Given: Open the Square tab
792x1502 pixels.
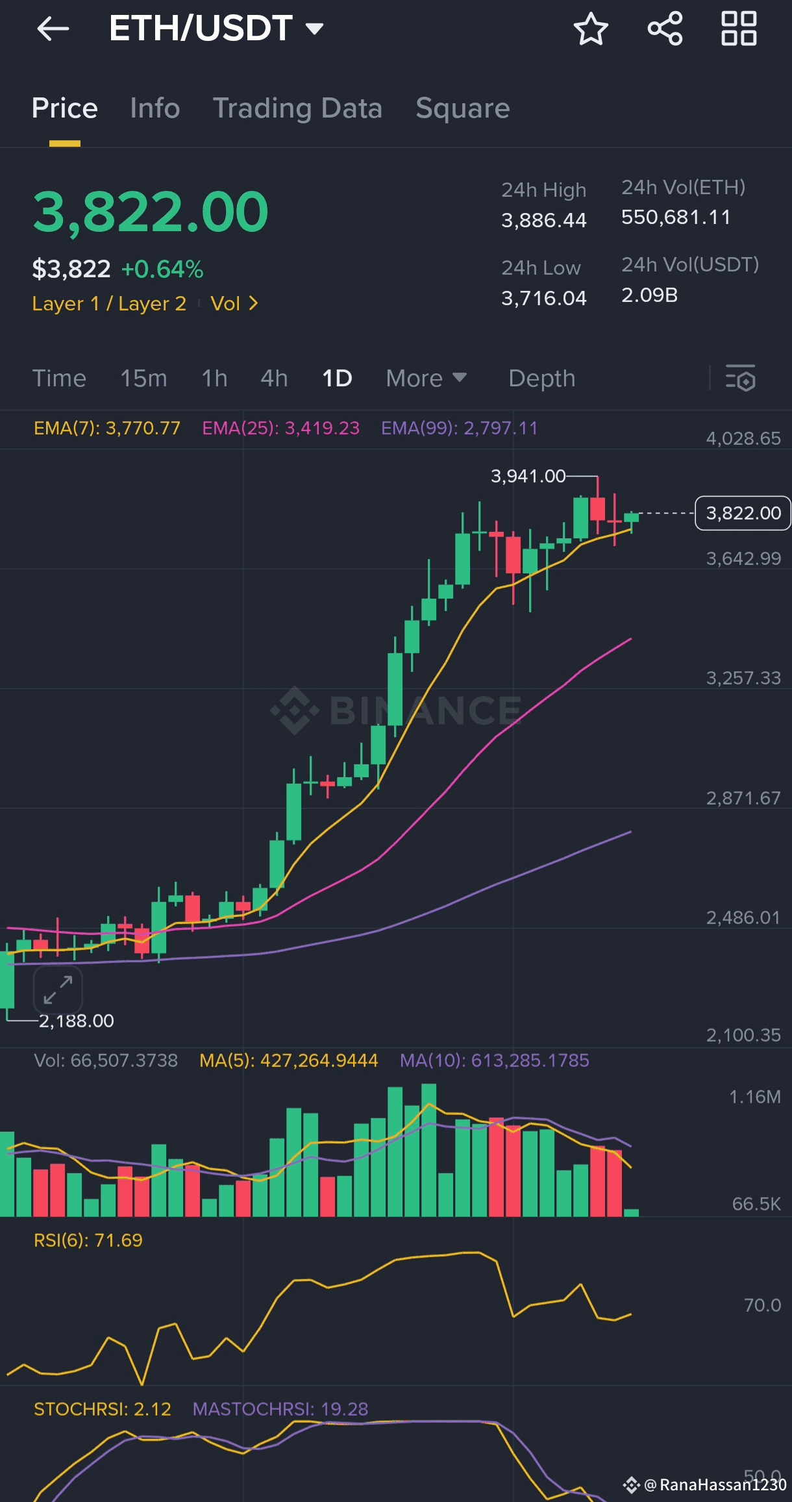Looking at the screenshot, I should click(x=463, y=108).
